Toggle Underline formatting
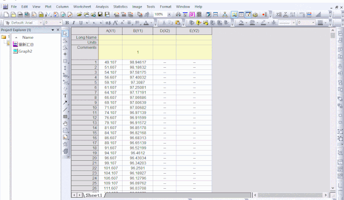This screenshot has height=200, width=344. 81,23
